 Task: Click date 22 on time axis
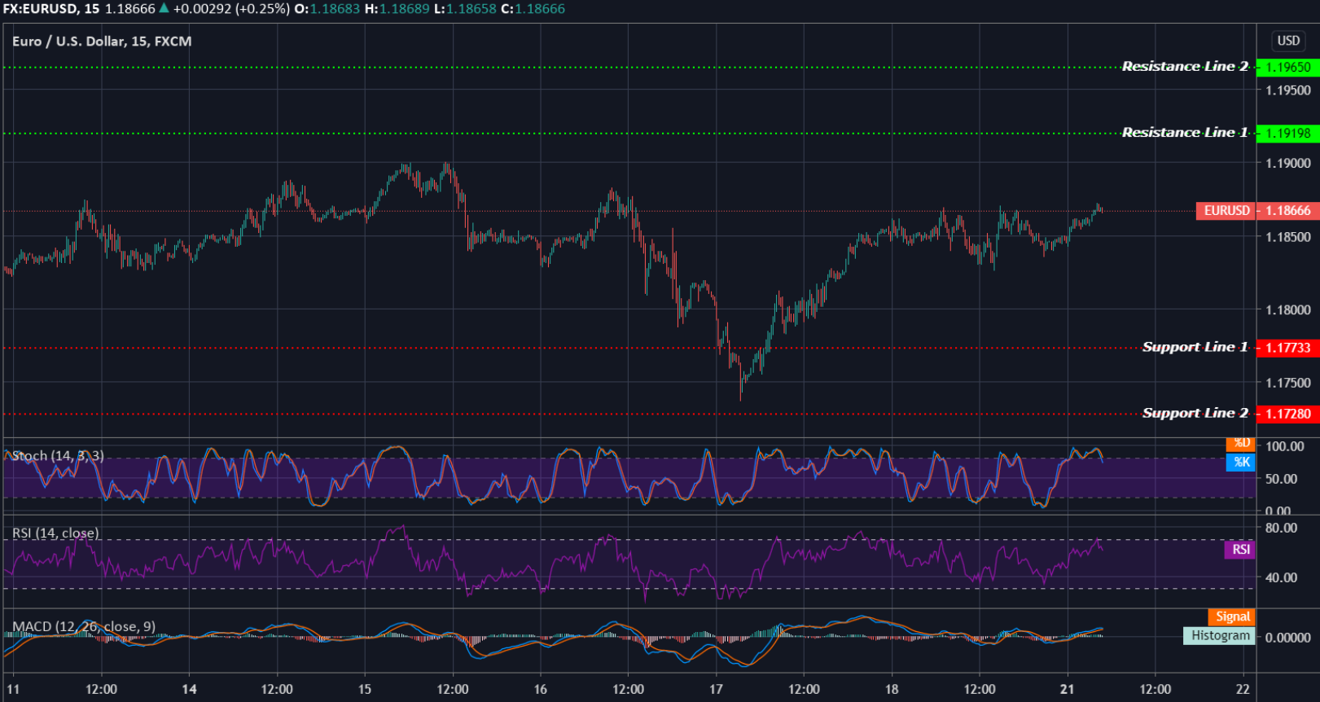pos(1243,690)
